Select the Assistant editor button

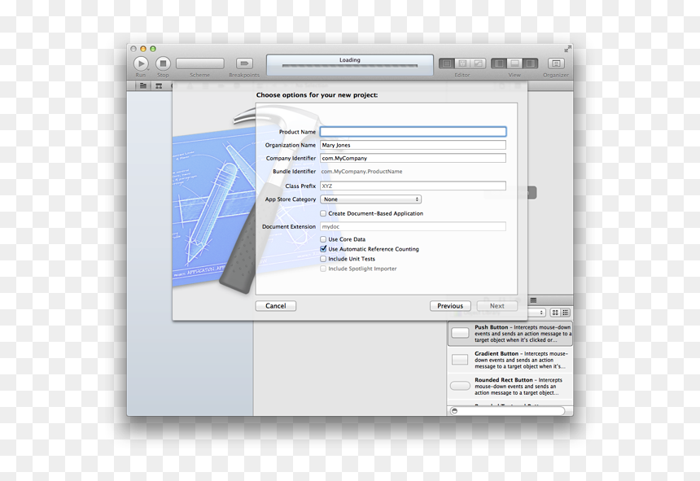[462, 63]
